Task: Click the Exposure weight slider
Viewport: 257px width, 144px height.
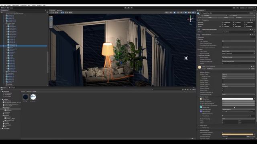Action: click(235, 139)
